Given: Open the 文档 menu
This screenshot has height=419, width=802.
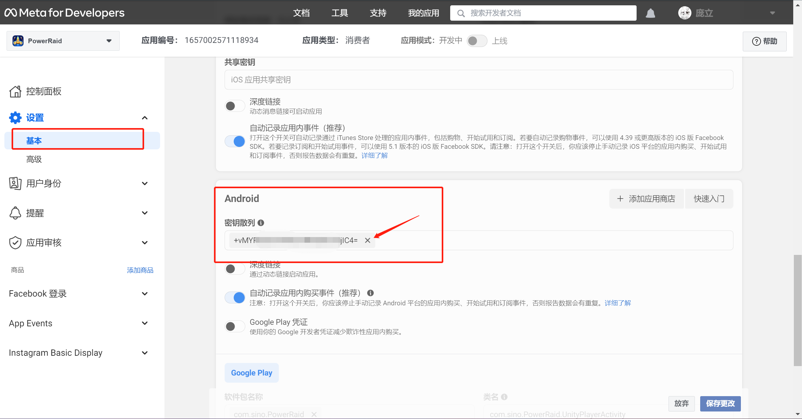Looking at the screenshot, I should [x=301, y=13].
